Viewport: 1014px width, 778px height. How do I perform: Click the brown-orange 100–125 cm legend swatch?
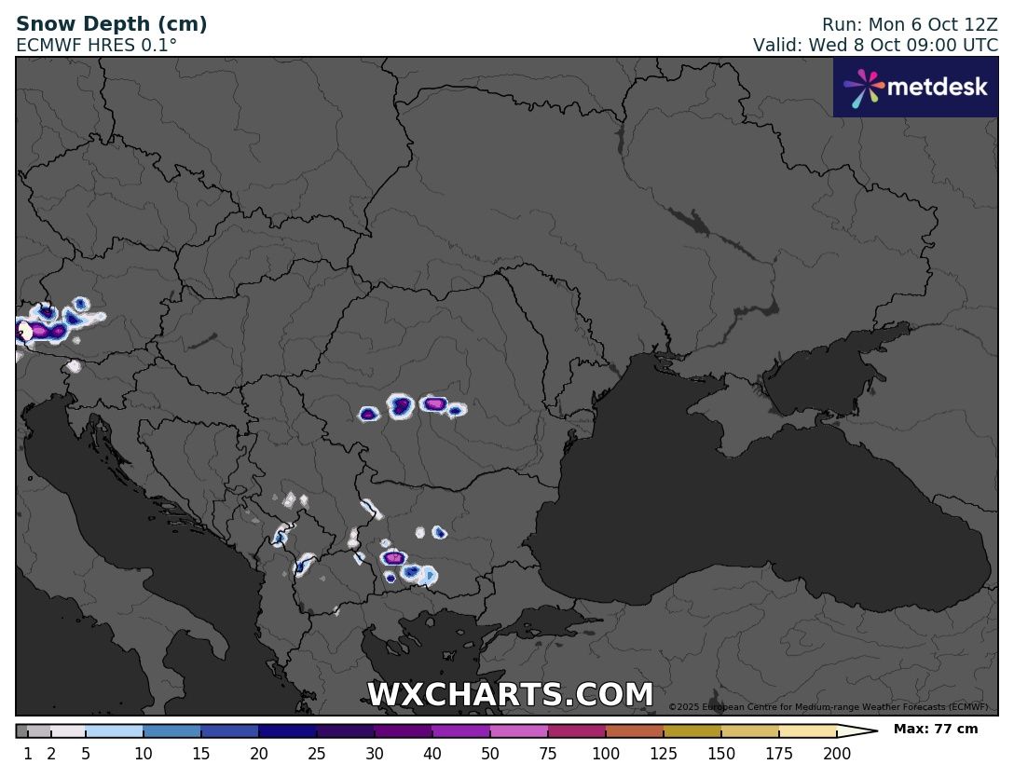click(x=634, y=731)
